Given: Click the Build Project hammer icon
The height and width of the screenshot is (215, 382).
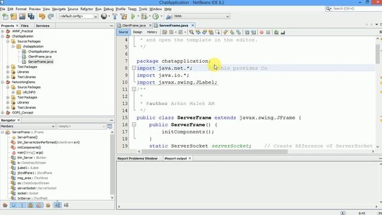Looking at the screenshot, I should coord(115,16).
